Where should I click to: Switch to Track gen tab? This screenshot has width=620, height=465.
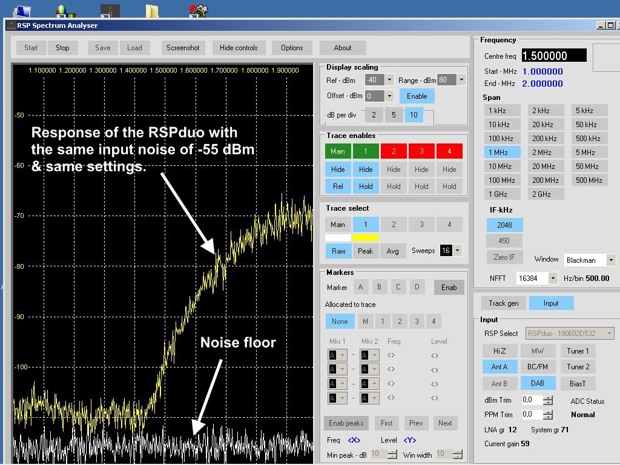[x=503, y=303]
